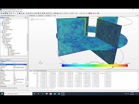Expand Outline 1 displayer node
139x104 pixels.
coord(6,46)
